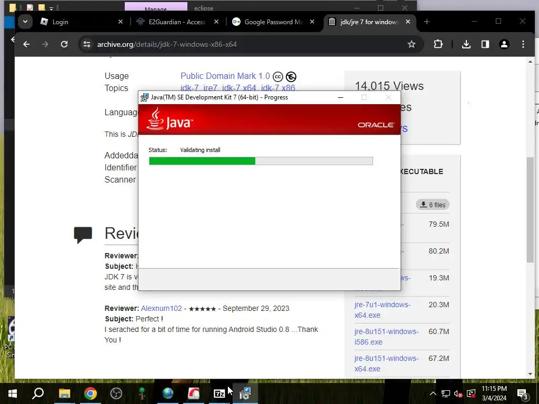The height and width of the screenshot is (404, 539).
Task: Download jre-7u1-windows-x64.exe
Action: (x=382, y=310)
